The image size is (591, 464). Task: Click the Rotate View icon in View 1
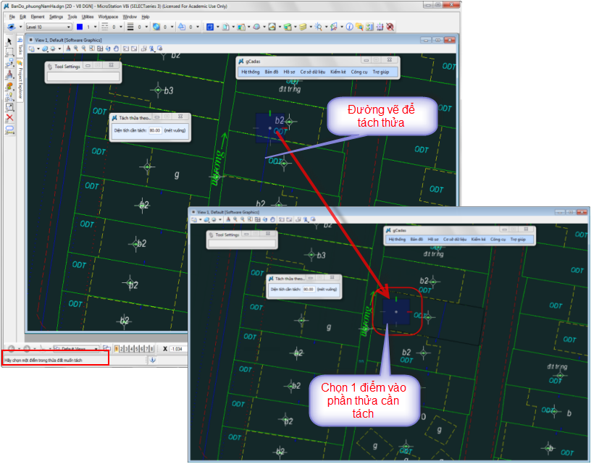coord(108,49)
